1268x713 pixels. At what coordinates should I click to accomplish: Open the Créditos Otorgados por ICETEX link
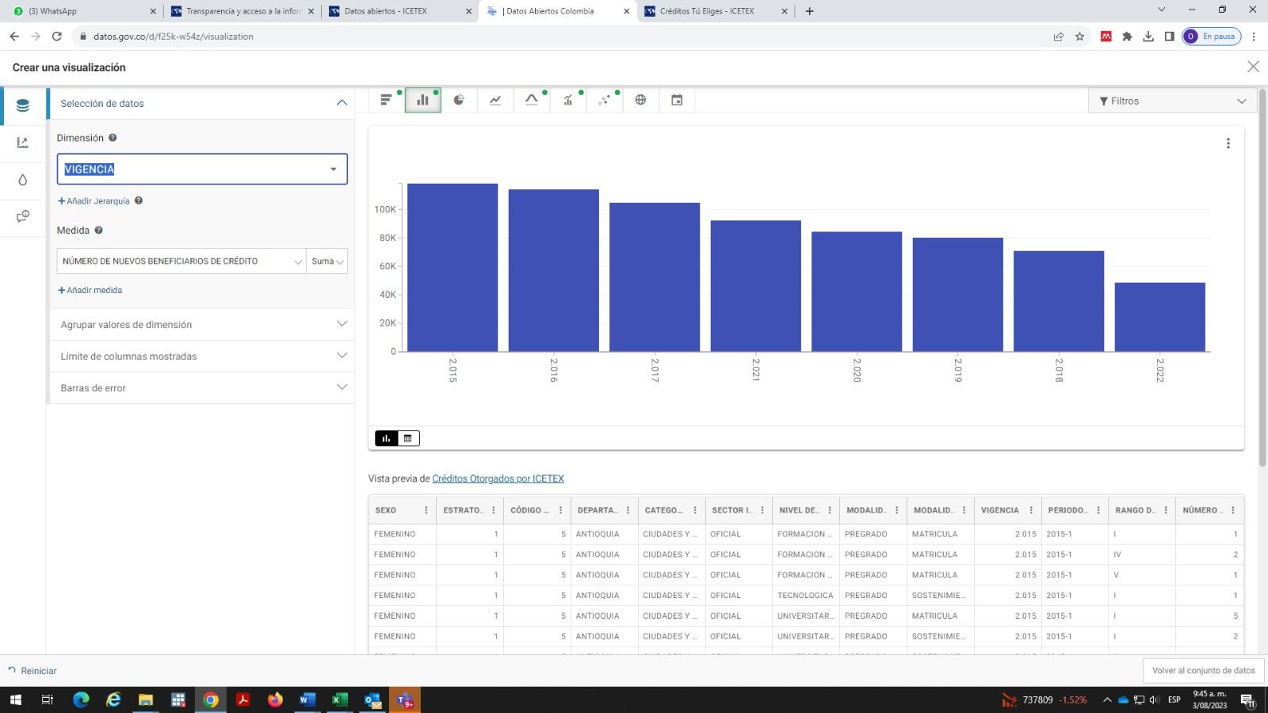(498, 479)
